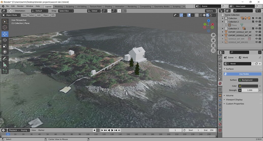Toggle exclude checkbox for Collection 2
This screenshot has height=141, width=263.
(x=253, y=22)
